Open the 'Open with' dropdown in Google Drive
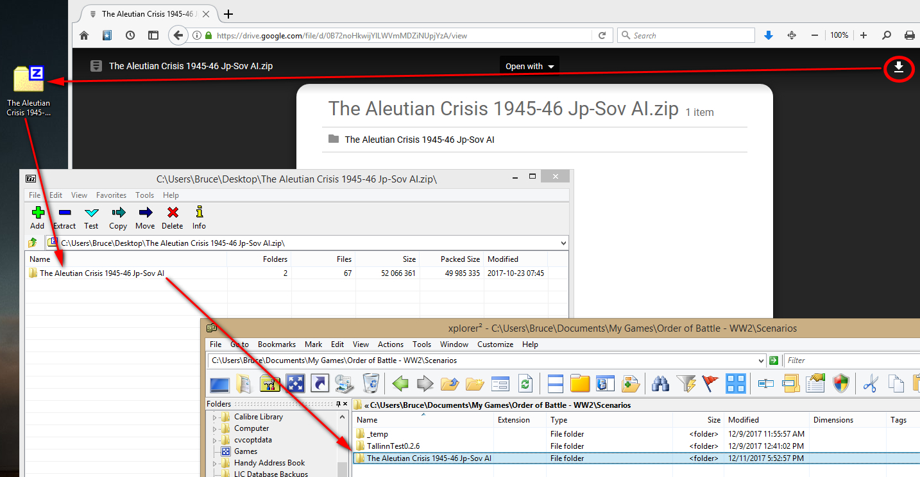The height and width of the screenshot is (477, 920). [x=529, y=66]
